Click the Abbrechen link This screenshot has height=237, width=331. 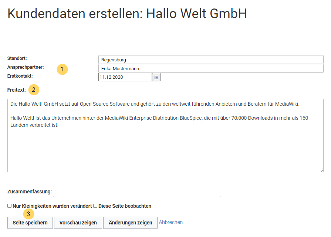171,222
